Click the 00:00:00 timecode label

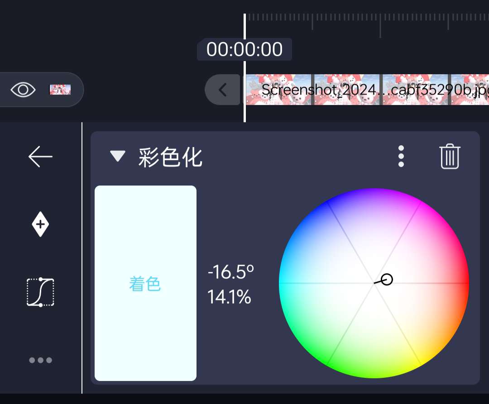tap(244, 49)
